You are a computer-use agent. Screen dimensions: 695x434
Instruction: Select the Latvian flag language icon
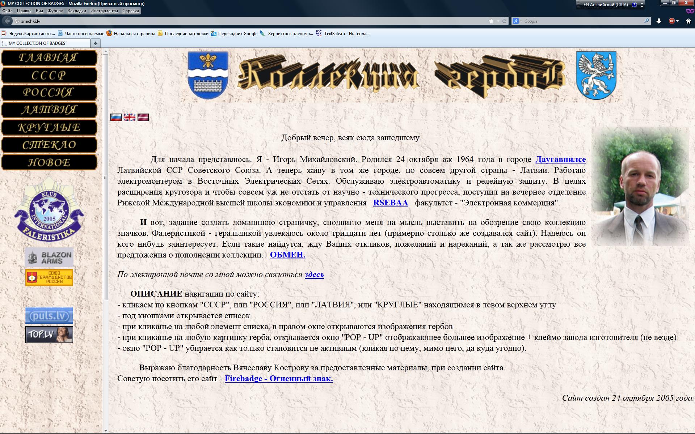tap(143, 117)
